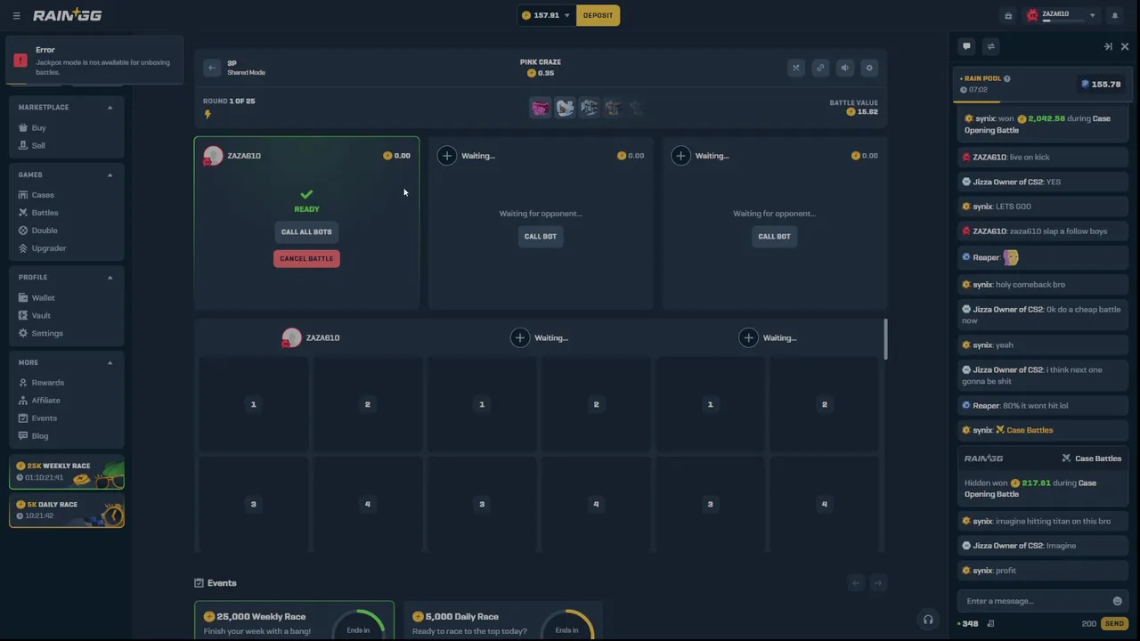Open the balance currency dropdown arrow

click(x=566, y=15)
